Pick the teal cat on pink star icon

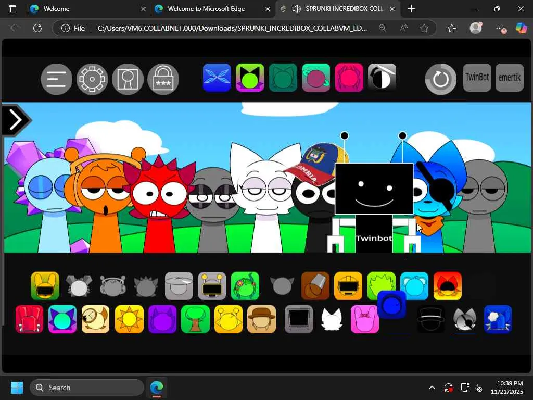coord(62,319)
